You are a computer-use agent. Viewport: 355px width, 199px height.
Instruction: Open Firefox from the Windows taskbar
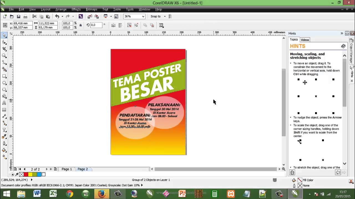(x=102, y=194)
